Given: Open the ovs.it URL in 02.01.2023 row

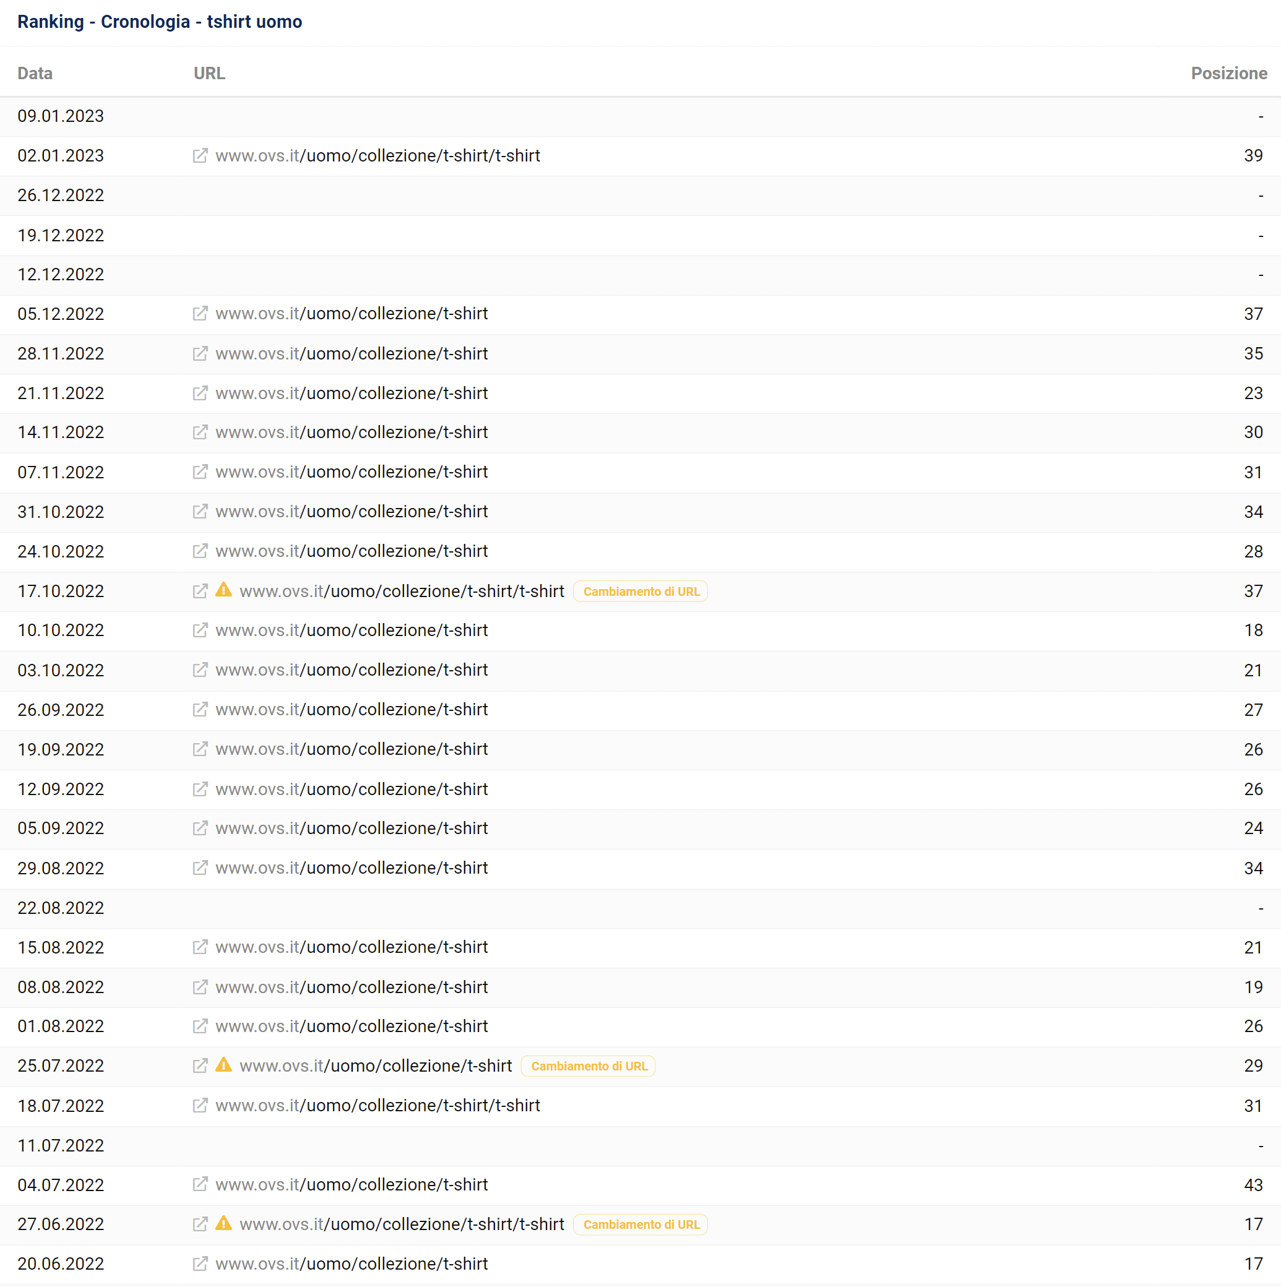Looking at the screenshot, I should [377, 155].
